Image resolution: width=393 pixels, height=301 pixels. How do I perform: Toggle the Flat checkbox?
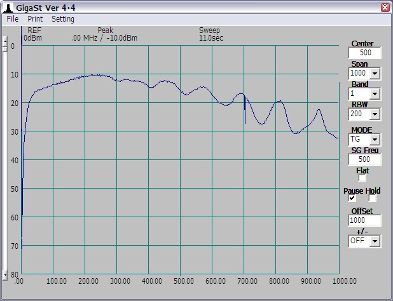tap(362, 178)
